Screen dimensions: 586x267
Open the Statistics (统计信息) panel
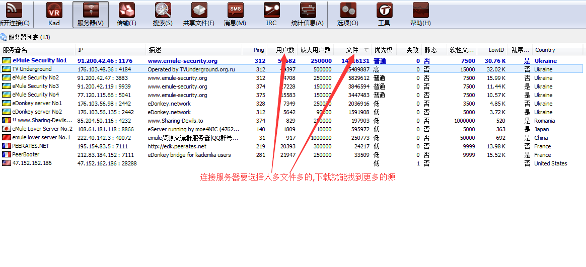307,15
